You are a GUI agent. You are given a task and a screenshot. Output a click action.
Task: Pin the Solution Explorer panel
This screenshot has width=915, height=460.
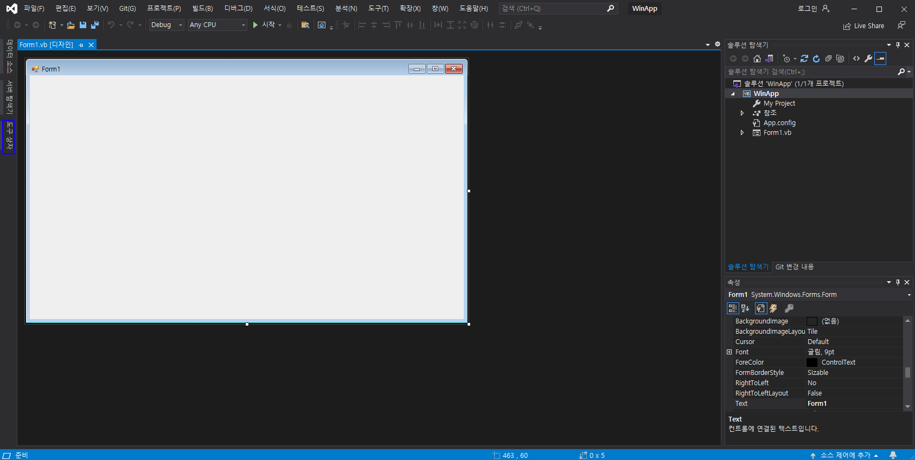click(x=898, y=45)
